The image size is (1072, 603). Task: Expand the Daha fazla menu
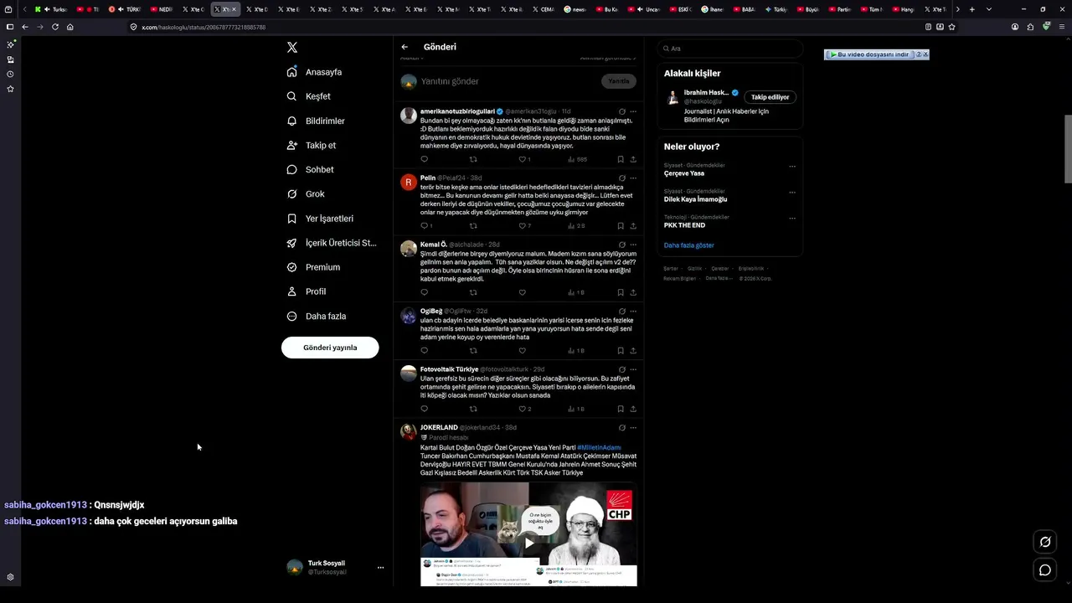click(x=316, y=316)
